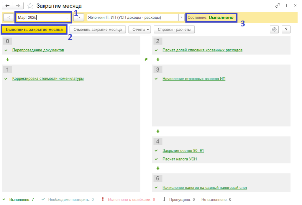Click Отменить закрытие месяца button
Image resolution: width=302 pixels, height=205 pixels.
click(98, 29)
